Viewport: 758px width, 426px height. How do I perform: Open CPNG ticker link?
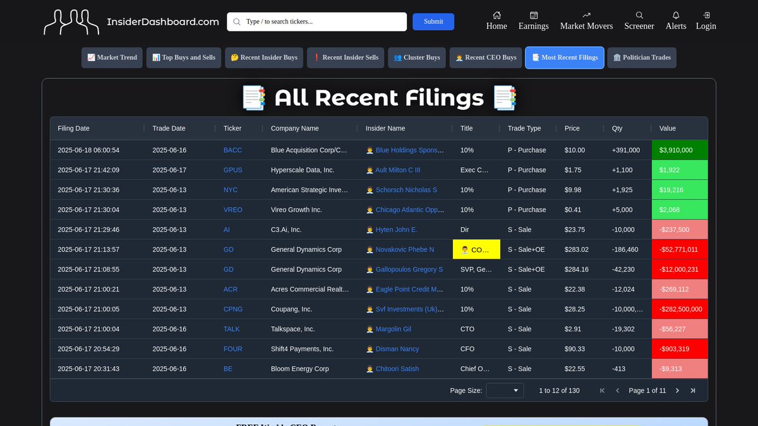pyautogui.click(x=233, y=309)
